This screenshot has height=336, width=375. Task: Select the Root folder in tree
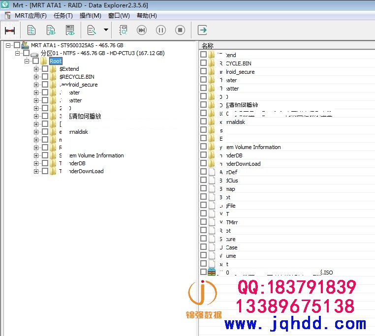tap(56, 61)
